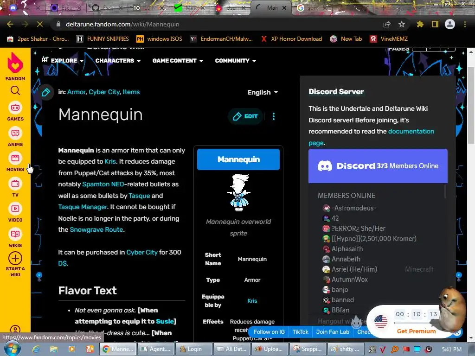Viewport: 475px width, 356px height.
Task: Follow the DS currency link
Action: [63, 263]
